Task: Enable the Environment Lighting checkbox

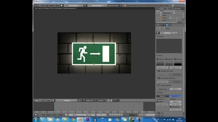Action: click(x=159, y=78)
